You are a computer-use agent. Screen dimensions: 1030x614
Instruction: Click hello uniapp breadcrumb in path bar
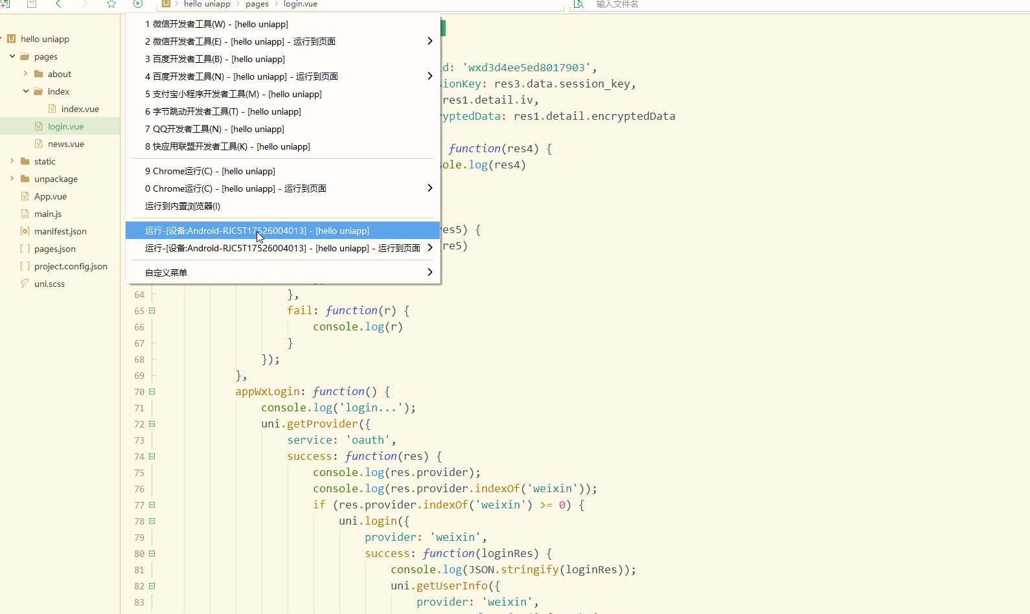pos(207,4)
